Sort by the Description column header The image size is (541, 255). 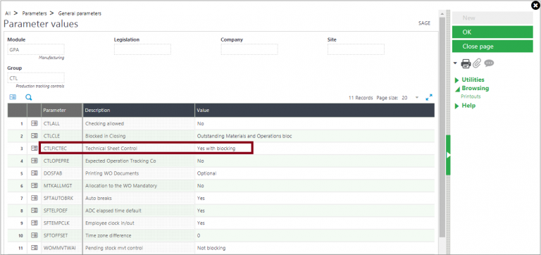click(x=139, y=110)
